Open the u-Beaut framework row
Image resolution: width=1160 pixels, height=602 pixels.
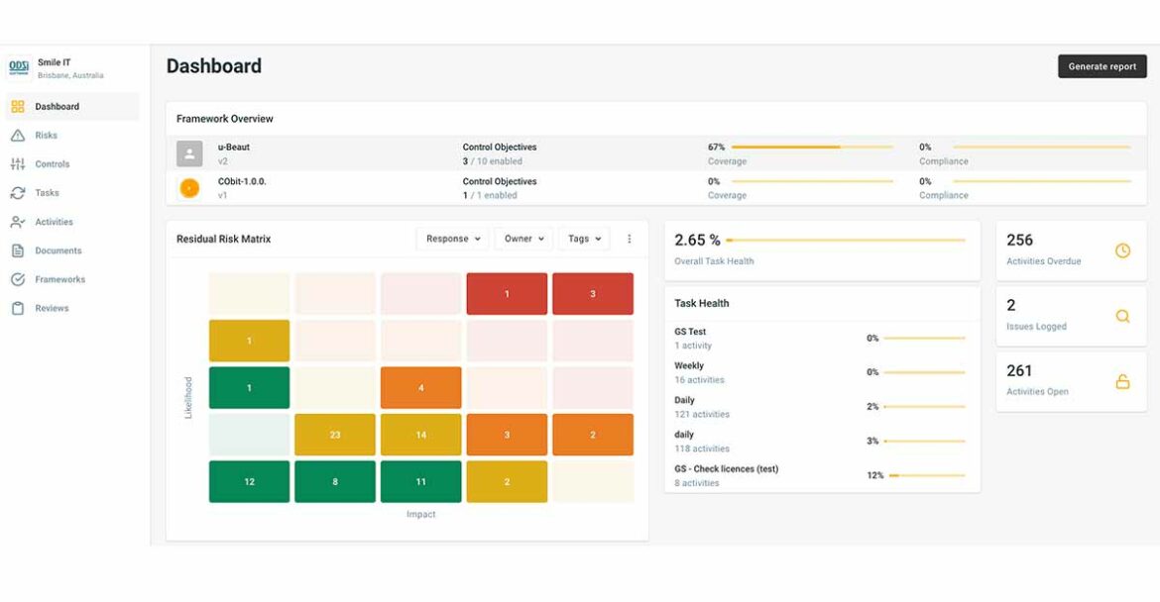[x=656, y=153]
